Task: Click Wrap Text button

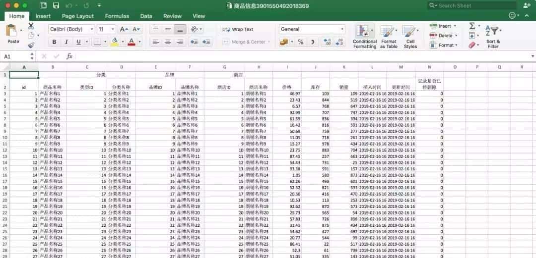Action: [x=238, y=29]
